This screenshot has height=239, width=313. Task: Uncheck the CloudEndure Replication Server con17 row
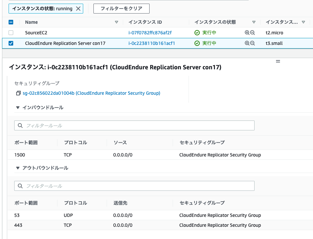click(11, 43)
